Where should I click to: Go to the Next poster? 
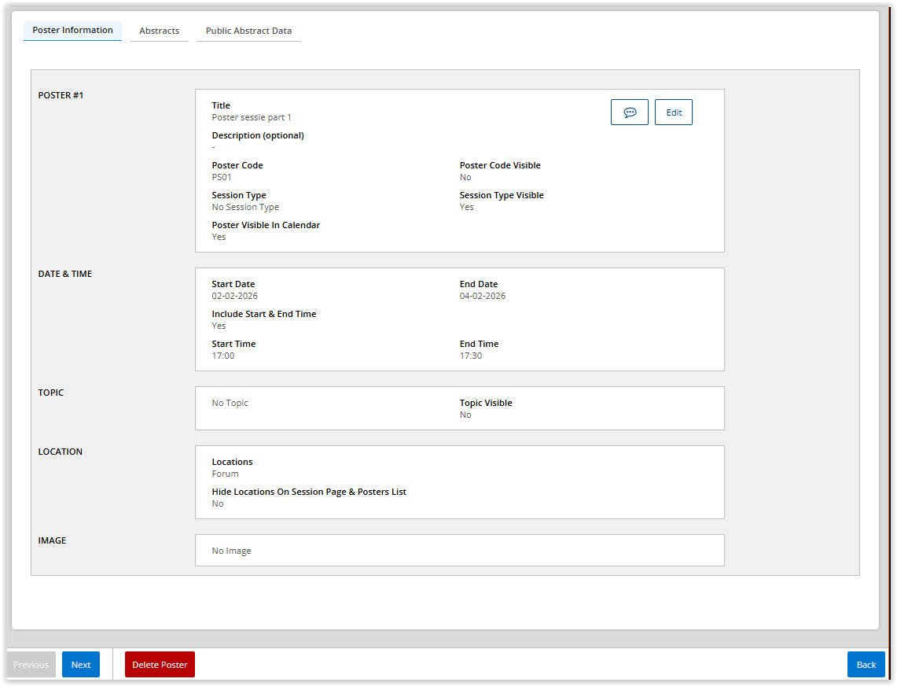(81, 665)
